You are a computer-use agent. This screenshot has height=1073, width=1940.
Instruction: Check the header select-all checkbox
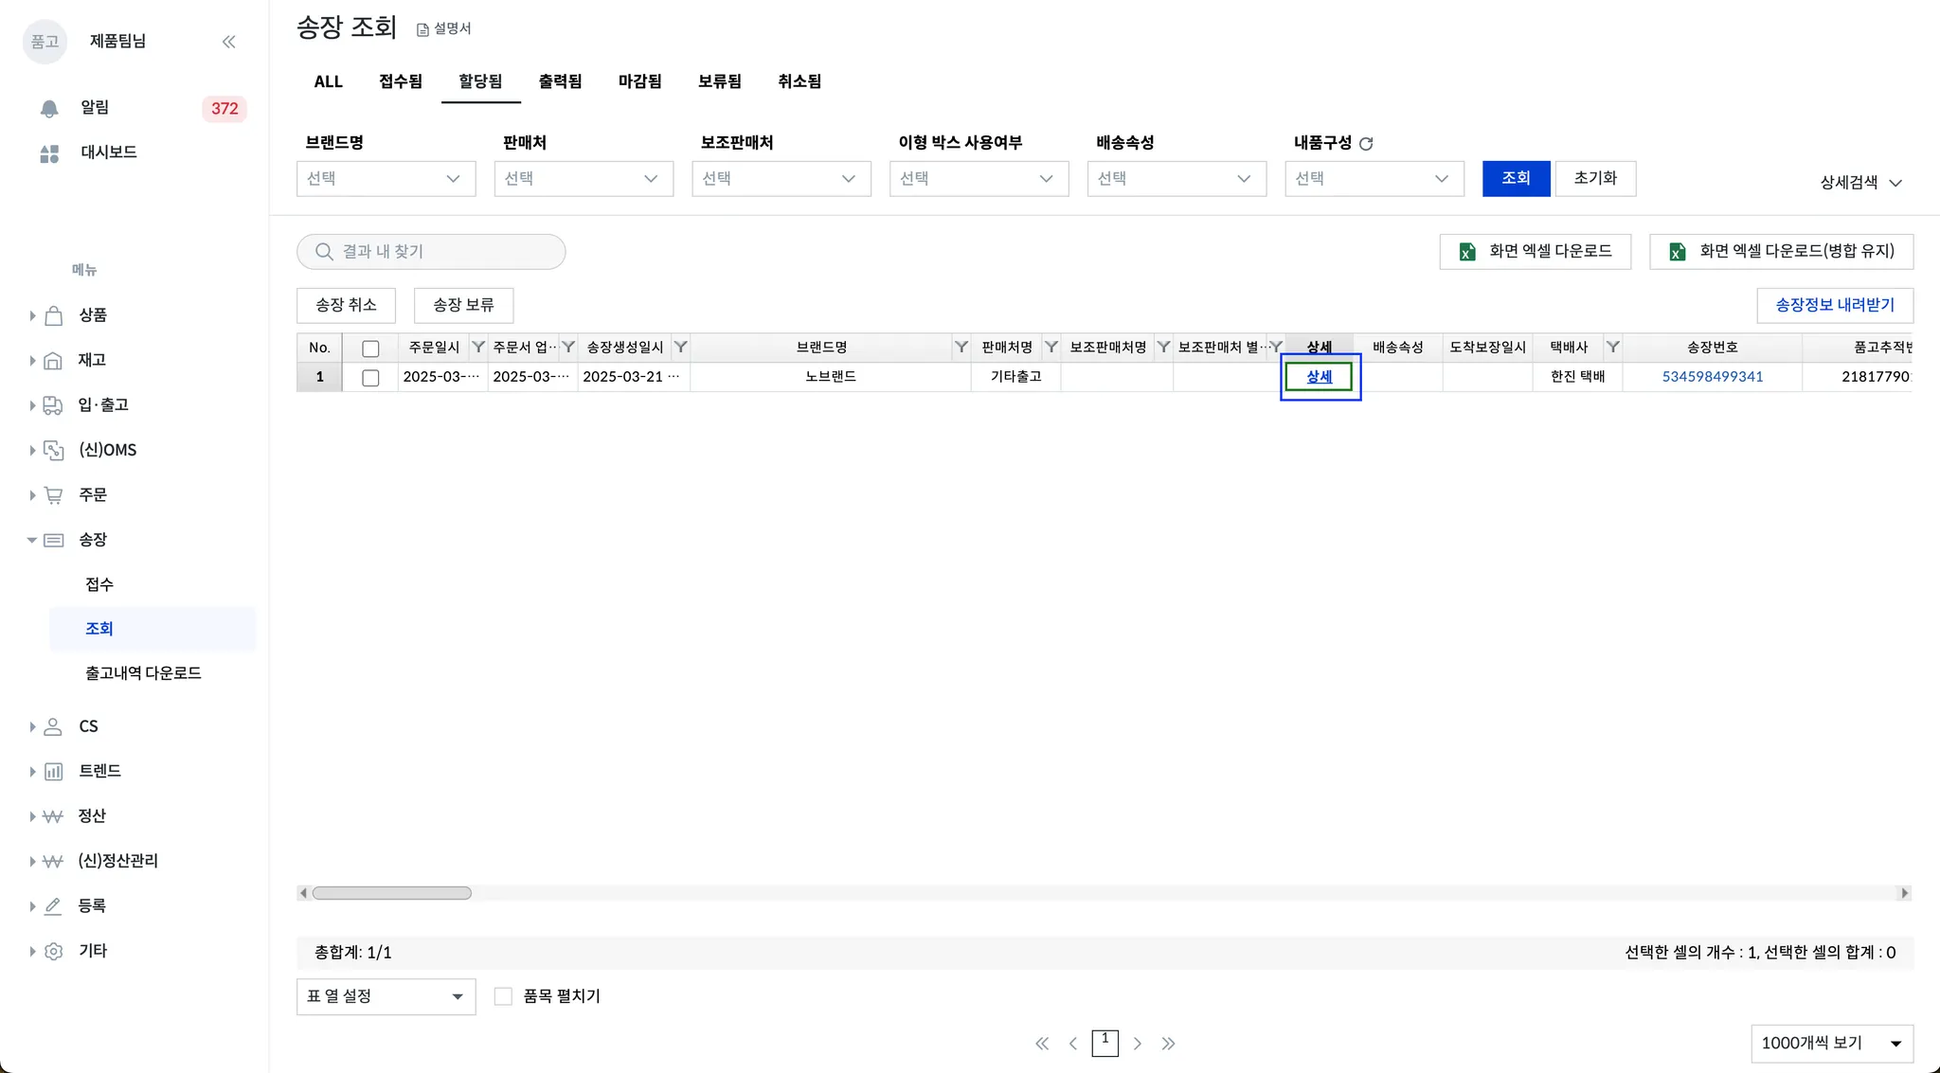click(x=370, y=349)
